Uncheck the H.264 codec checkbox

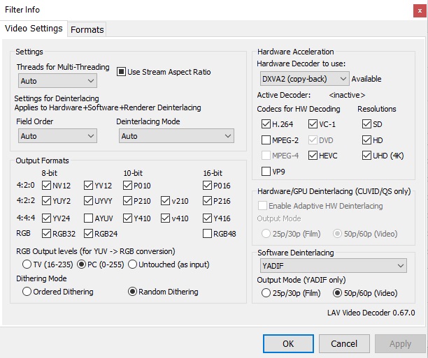[x=266, y=124]
